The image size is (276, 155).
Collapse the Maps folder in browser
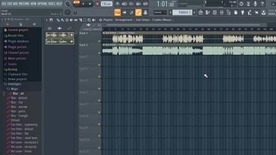pos(14,89)
